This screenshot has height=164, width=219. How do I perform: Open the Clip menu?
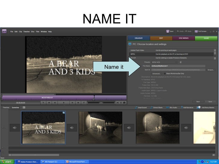(x=20, y=32)
